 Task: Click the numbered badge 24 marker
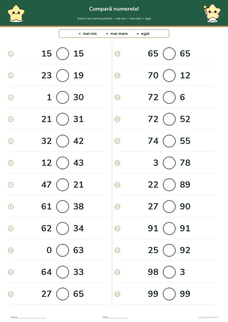click(117, 294)
